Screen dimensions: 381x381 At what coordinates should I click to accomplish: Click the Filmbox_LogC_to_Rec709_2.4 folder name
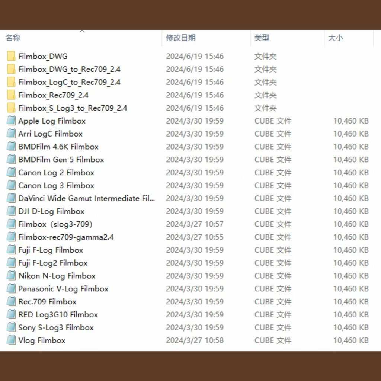(70, 82)
